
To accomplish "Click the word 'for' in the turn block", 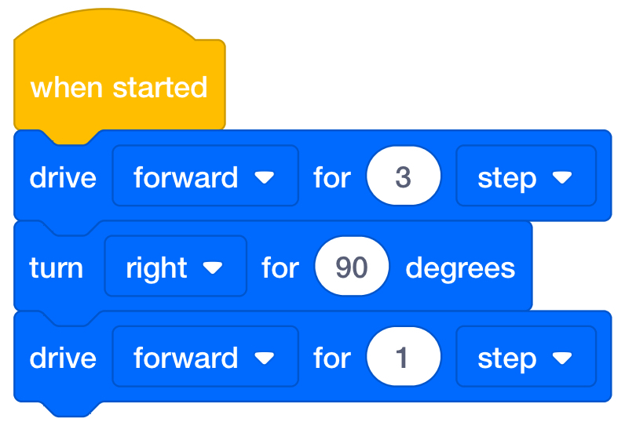I will (280, 267).
